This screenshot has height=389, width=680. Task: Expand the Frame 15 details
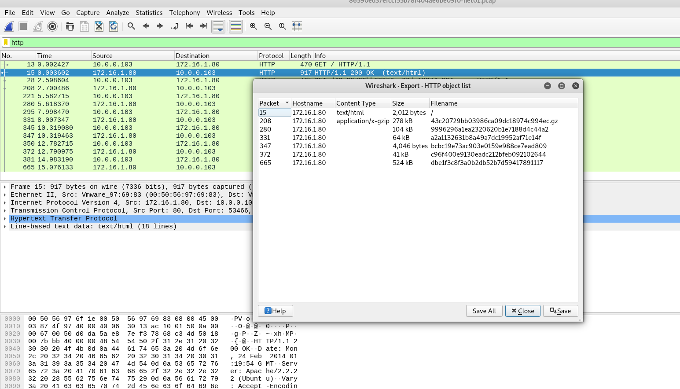pos(5,187)
